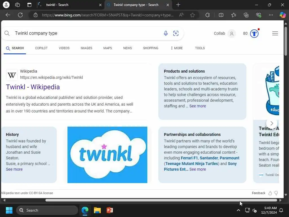Activate Read aloud icon in address bar
This screenshot has width=289, height=217.
click(181, 15)
